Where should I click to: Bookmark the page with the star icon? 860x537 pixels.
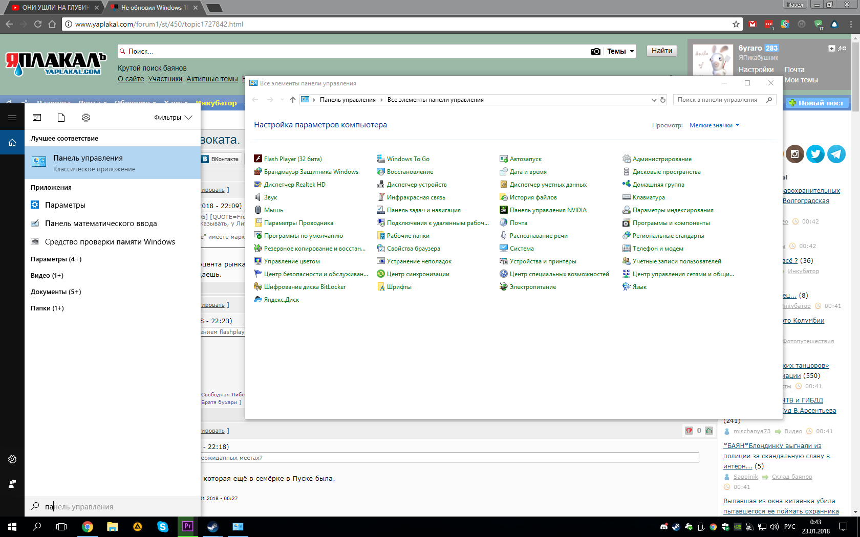[x=736, y=24]
